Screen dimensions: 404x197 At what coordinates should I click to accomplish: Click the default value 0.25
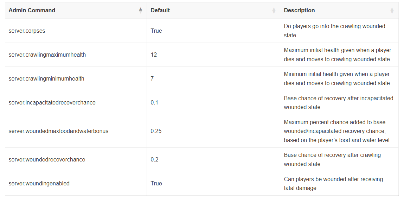[156, 131]
